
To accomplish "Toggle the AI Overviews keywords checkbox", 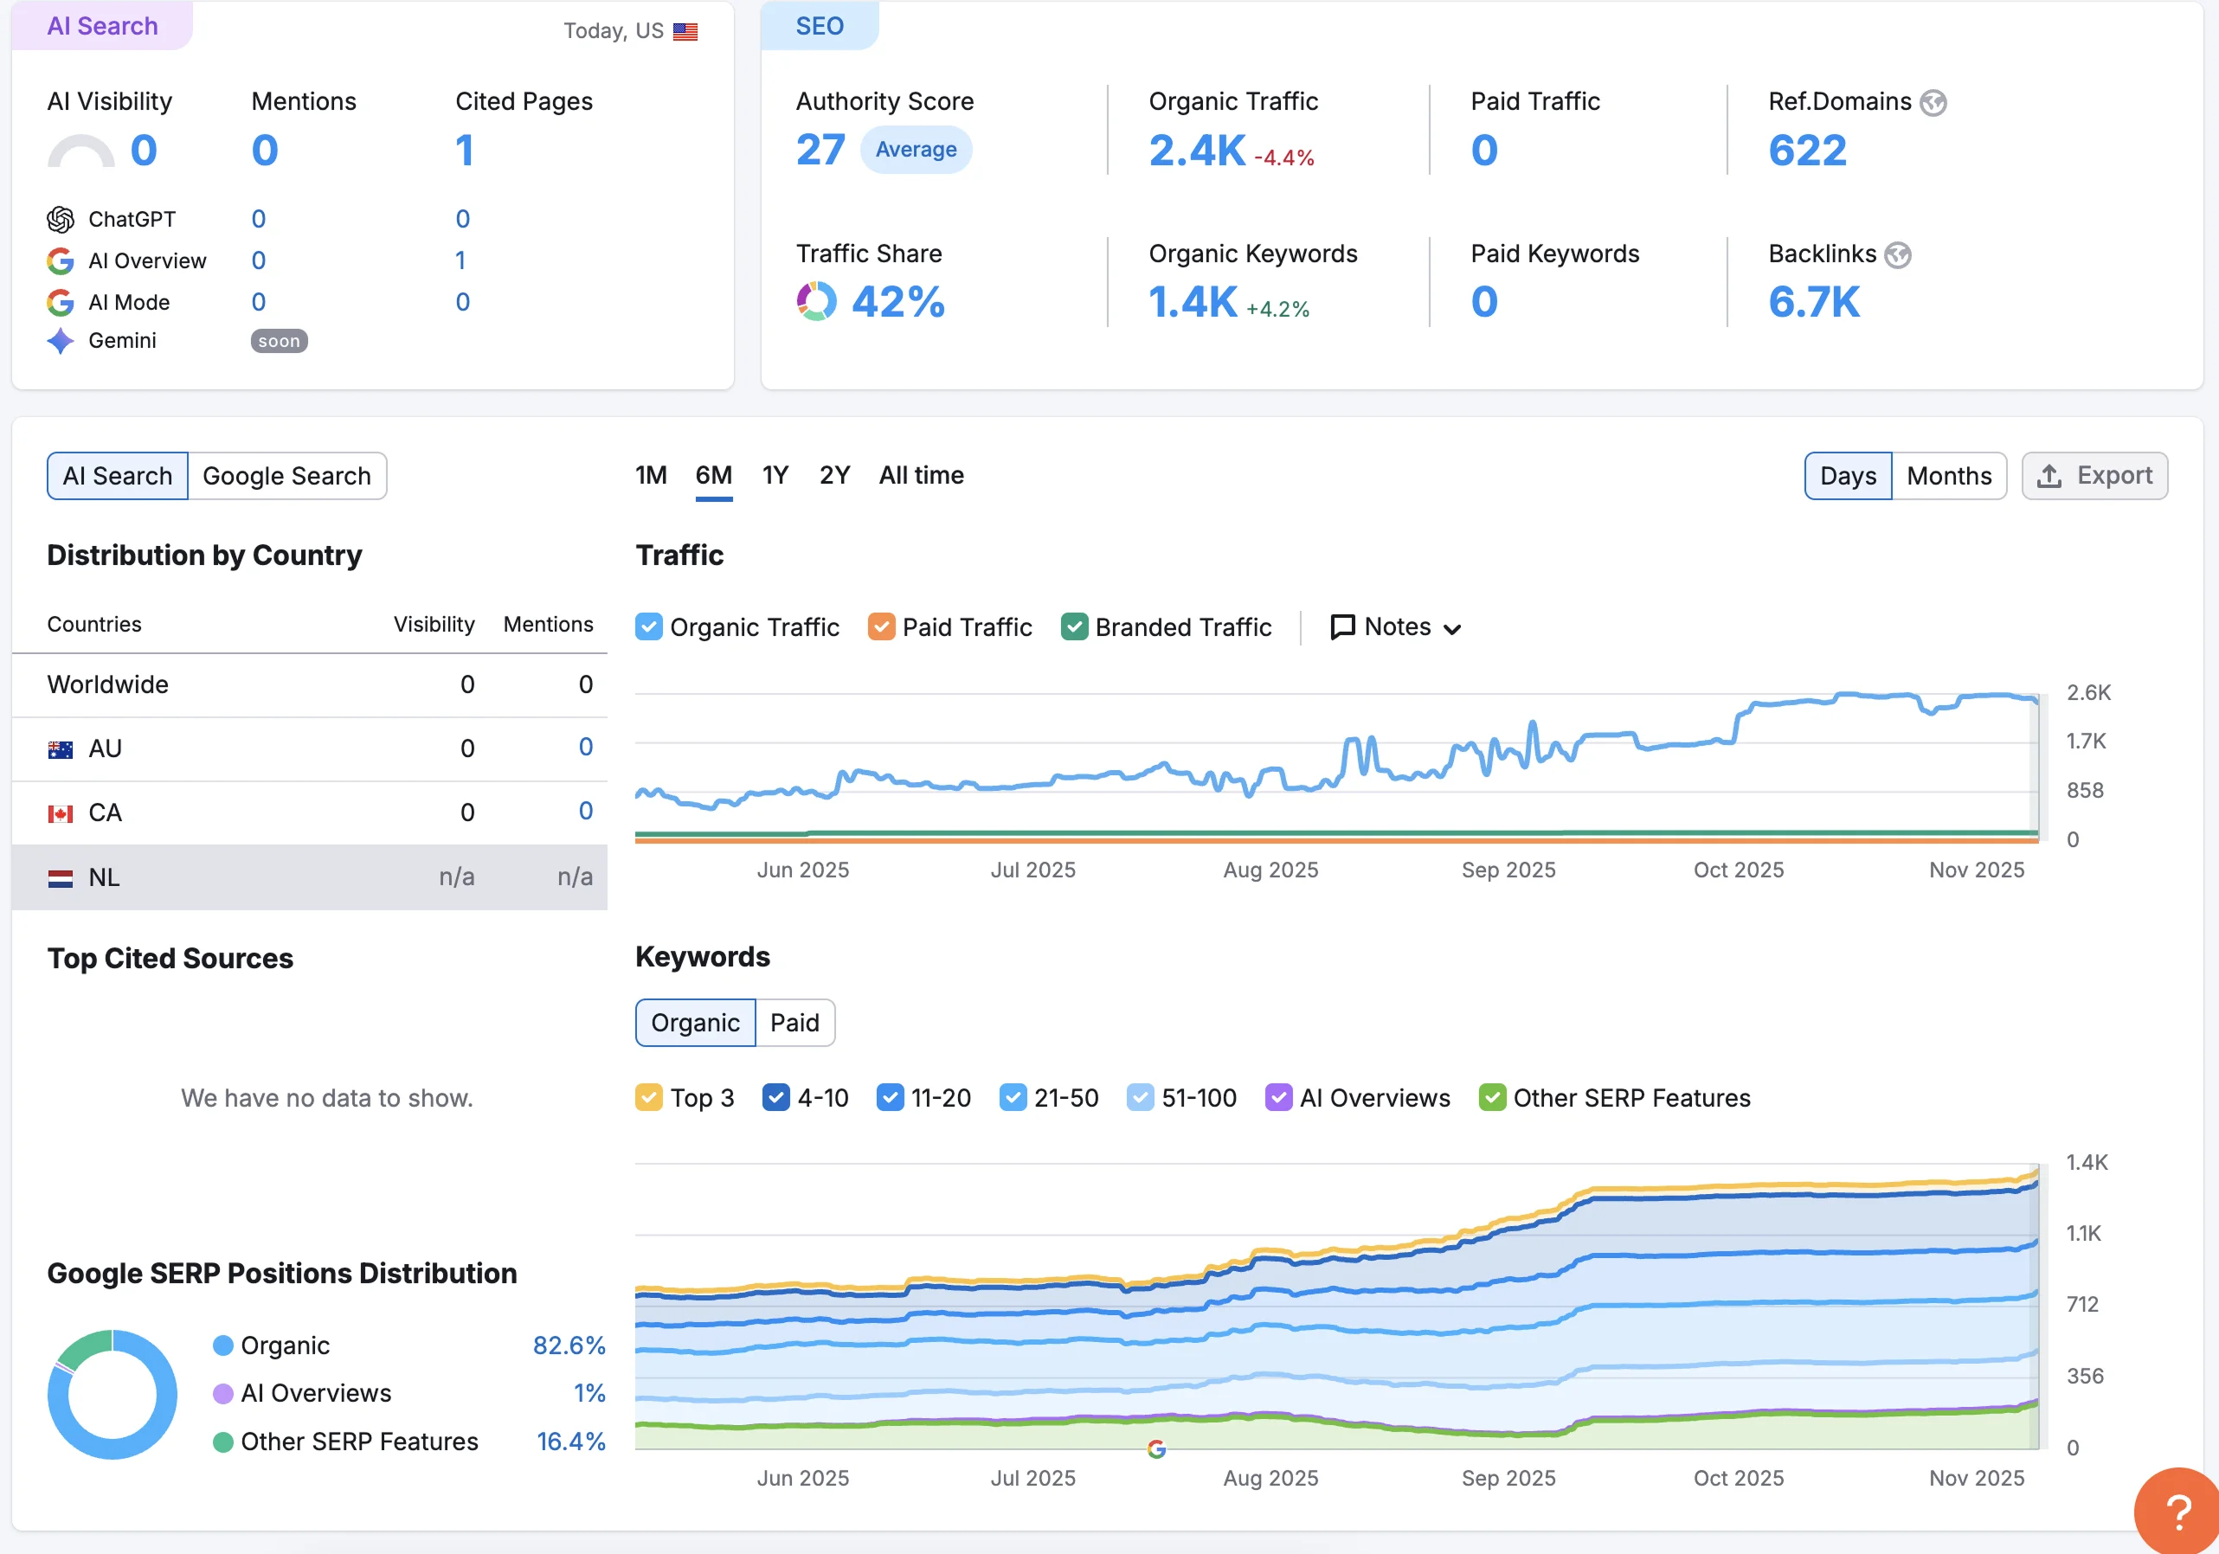I will [1278, 1098].
